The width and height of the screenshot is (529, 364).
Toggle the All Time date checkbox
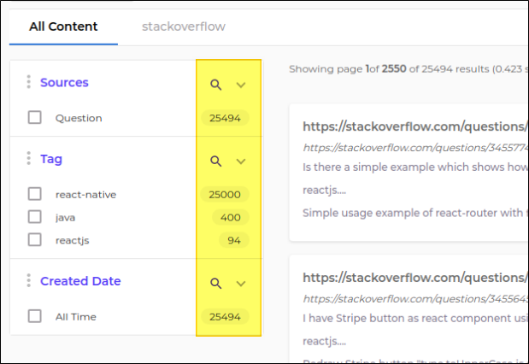35,316
